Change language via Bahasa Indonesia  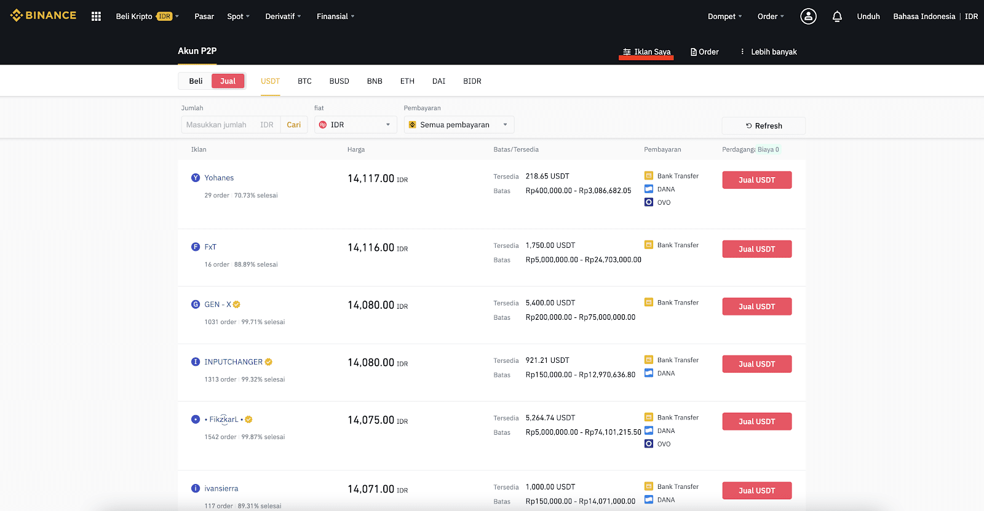pos(924,17)
